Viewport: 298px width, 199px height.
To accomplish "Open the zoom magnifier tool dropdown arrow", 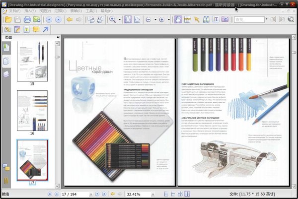I will point(119,19).
